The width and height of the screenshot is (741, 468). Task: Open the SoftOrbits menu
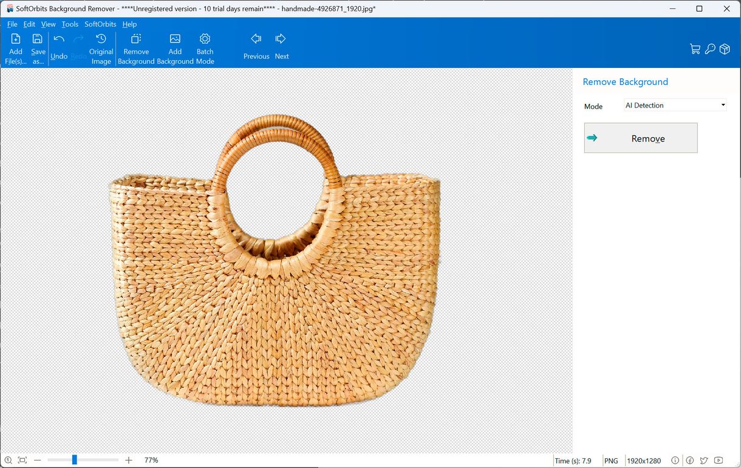[x=100, y=24]
